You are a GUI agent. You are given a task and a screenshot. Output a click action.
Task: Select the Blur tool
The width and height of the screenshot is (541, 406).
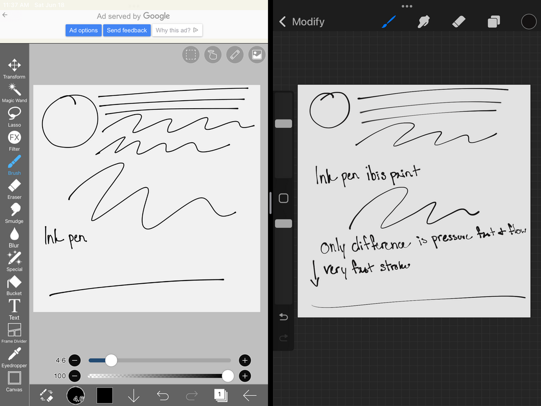(x=14, y=237)
